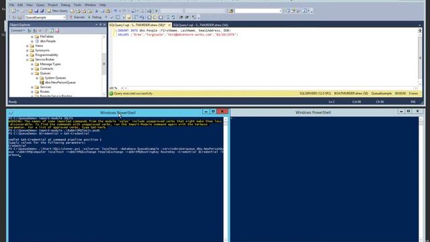430x242 pixels.
Task: Close the Object Explorer panel
Action: (x=105, y=25)
